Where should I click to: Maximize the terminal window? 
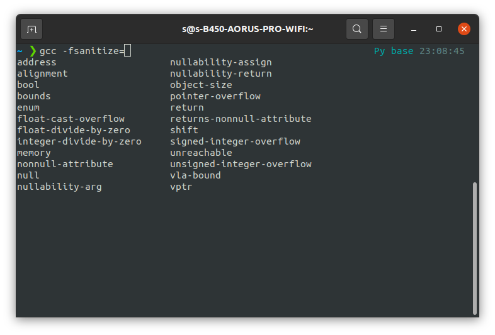pyautogui.click(x=439, y=29)
